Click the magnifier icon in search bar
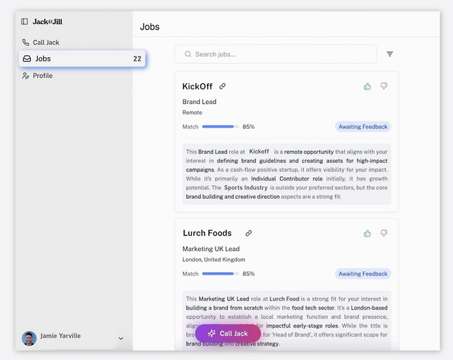Screen dimensions: 453x360 click(x=187, y=54)
